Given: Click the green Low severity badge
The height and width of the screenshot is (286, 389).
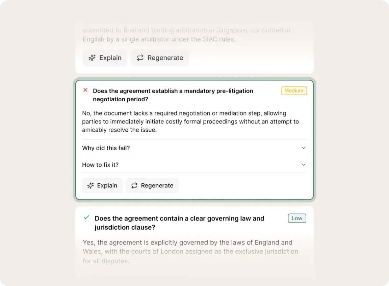Looking at the screenshot, I should coord(297,218).
